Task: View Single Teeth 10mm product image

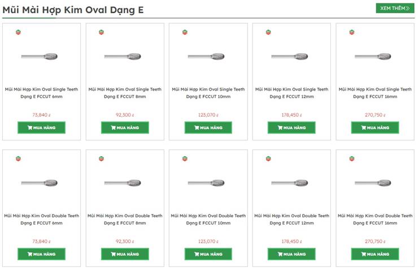Action: pyautogui.click(x=208, y=57)
